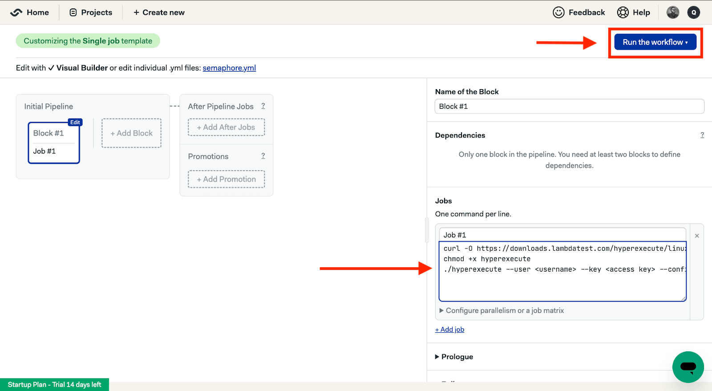Screen dimensions: 712x391
Task: Expand Configure parallelism or a job matrix
Action: [x=501, y=311]
